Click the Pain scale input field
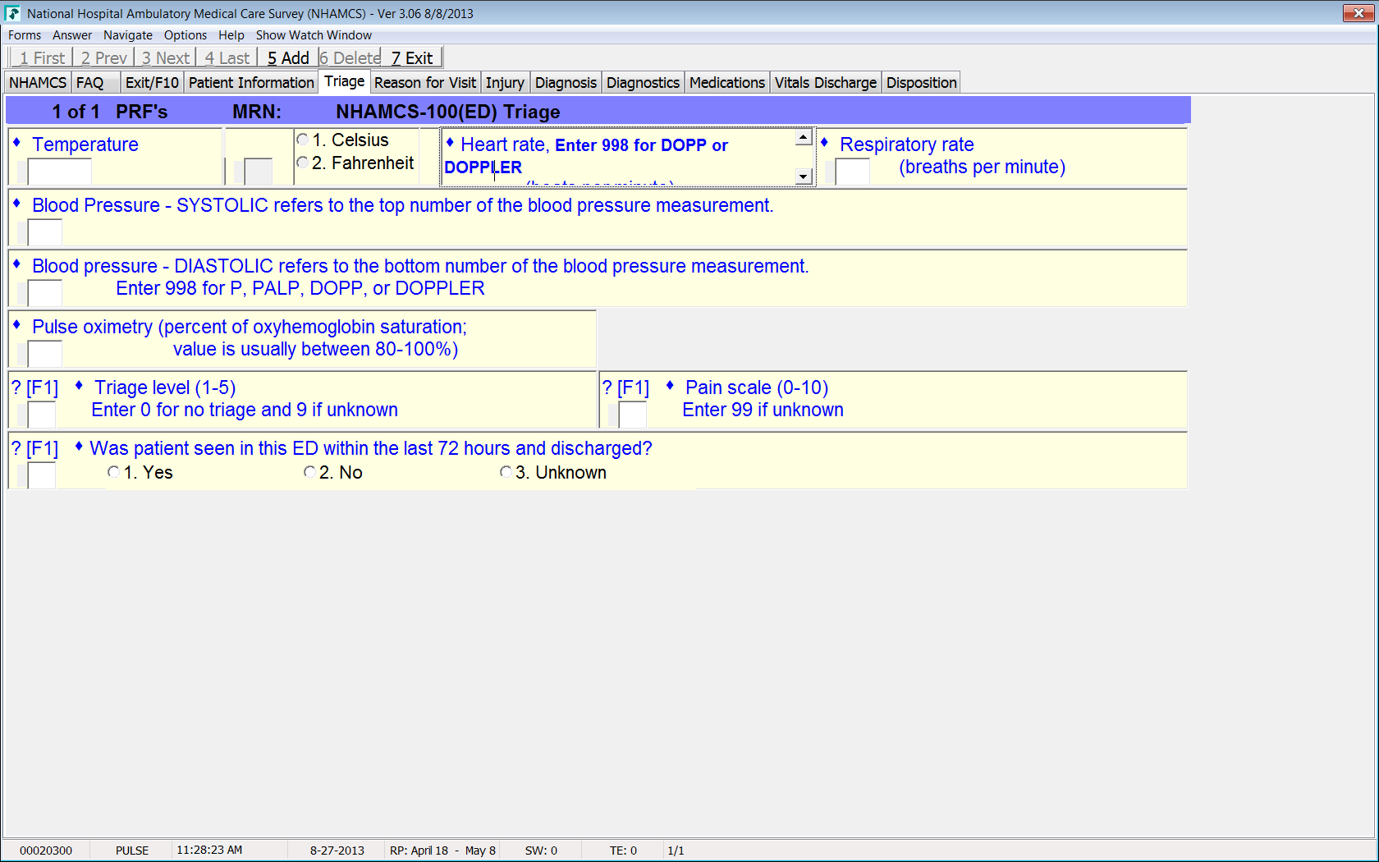 [x=633, y=415]
